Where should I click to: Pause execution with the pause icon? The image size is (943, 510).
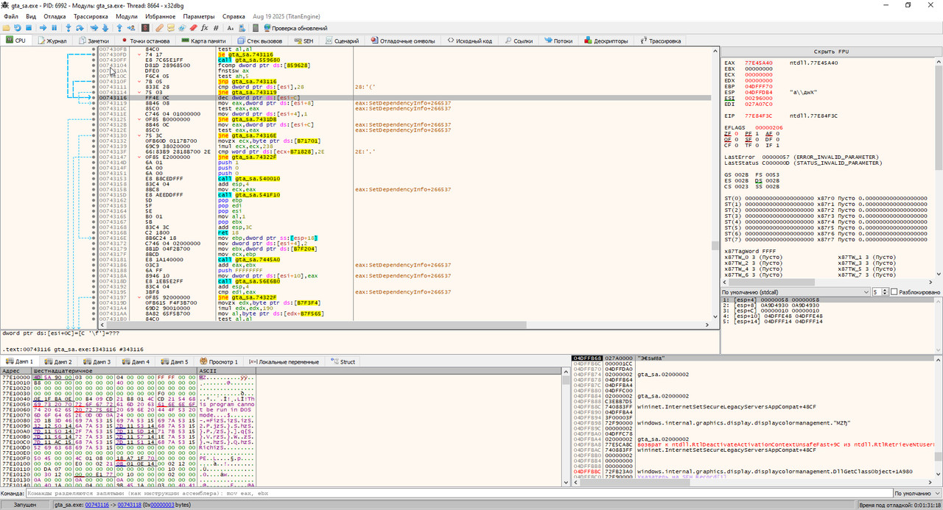55,28
